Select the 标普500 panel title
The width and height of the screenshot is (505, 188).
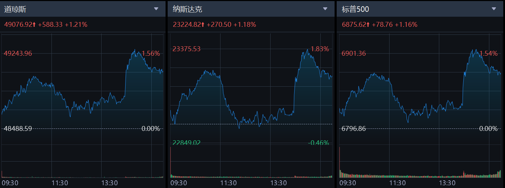click(x=355, y=9)
